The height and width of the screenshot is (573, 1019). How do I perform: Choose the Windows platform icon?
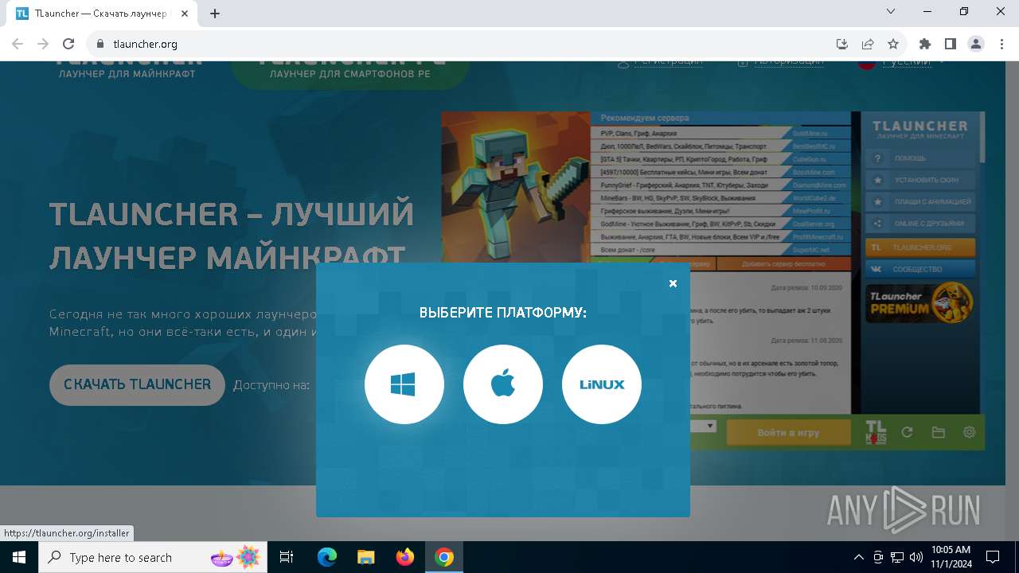pyautogui.click(x=404, y=384)
